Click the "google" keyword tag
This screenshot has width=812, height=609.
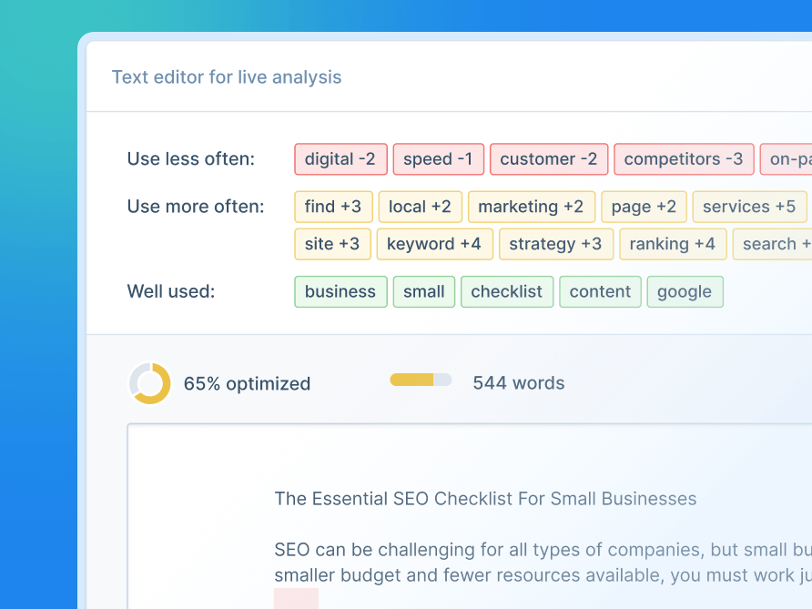(x=685, y=291)
